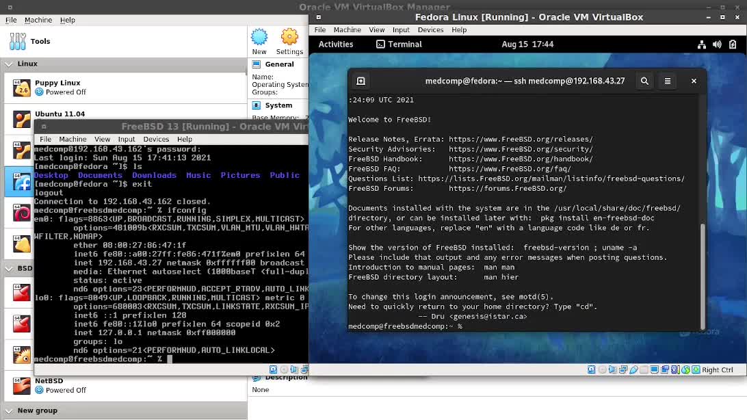
Task: Click optical drive indicator in FreeBSD status bar
Action: click(x=284, y=369)
